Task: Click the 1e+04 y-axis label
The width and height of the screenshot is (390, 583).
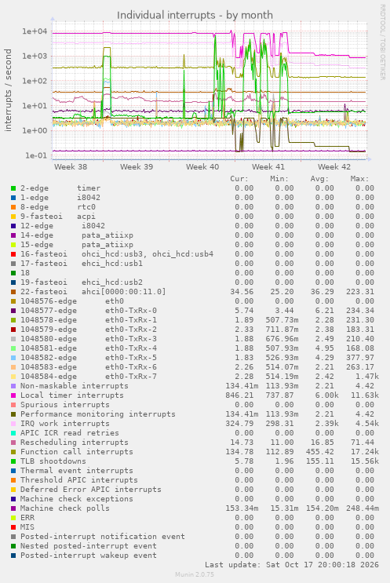Action: coord(35,31)
